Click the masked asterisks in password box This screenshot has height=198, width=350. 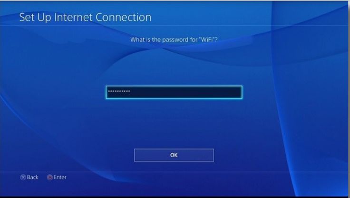coord(119,91)
